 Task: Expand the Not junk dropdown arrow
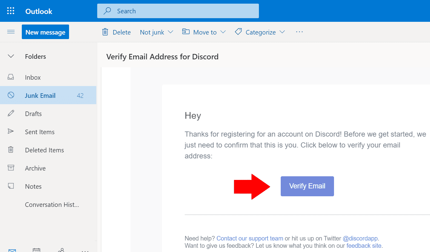(x=170, y=32)
